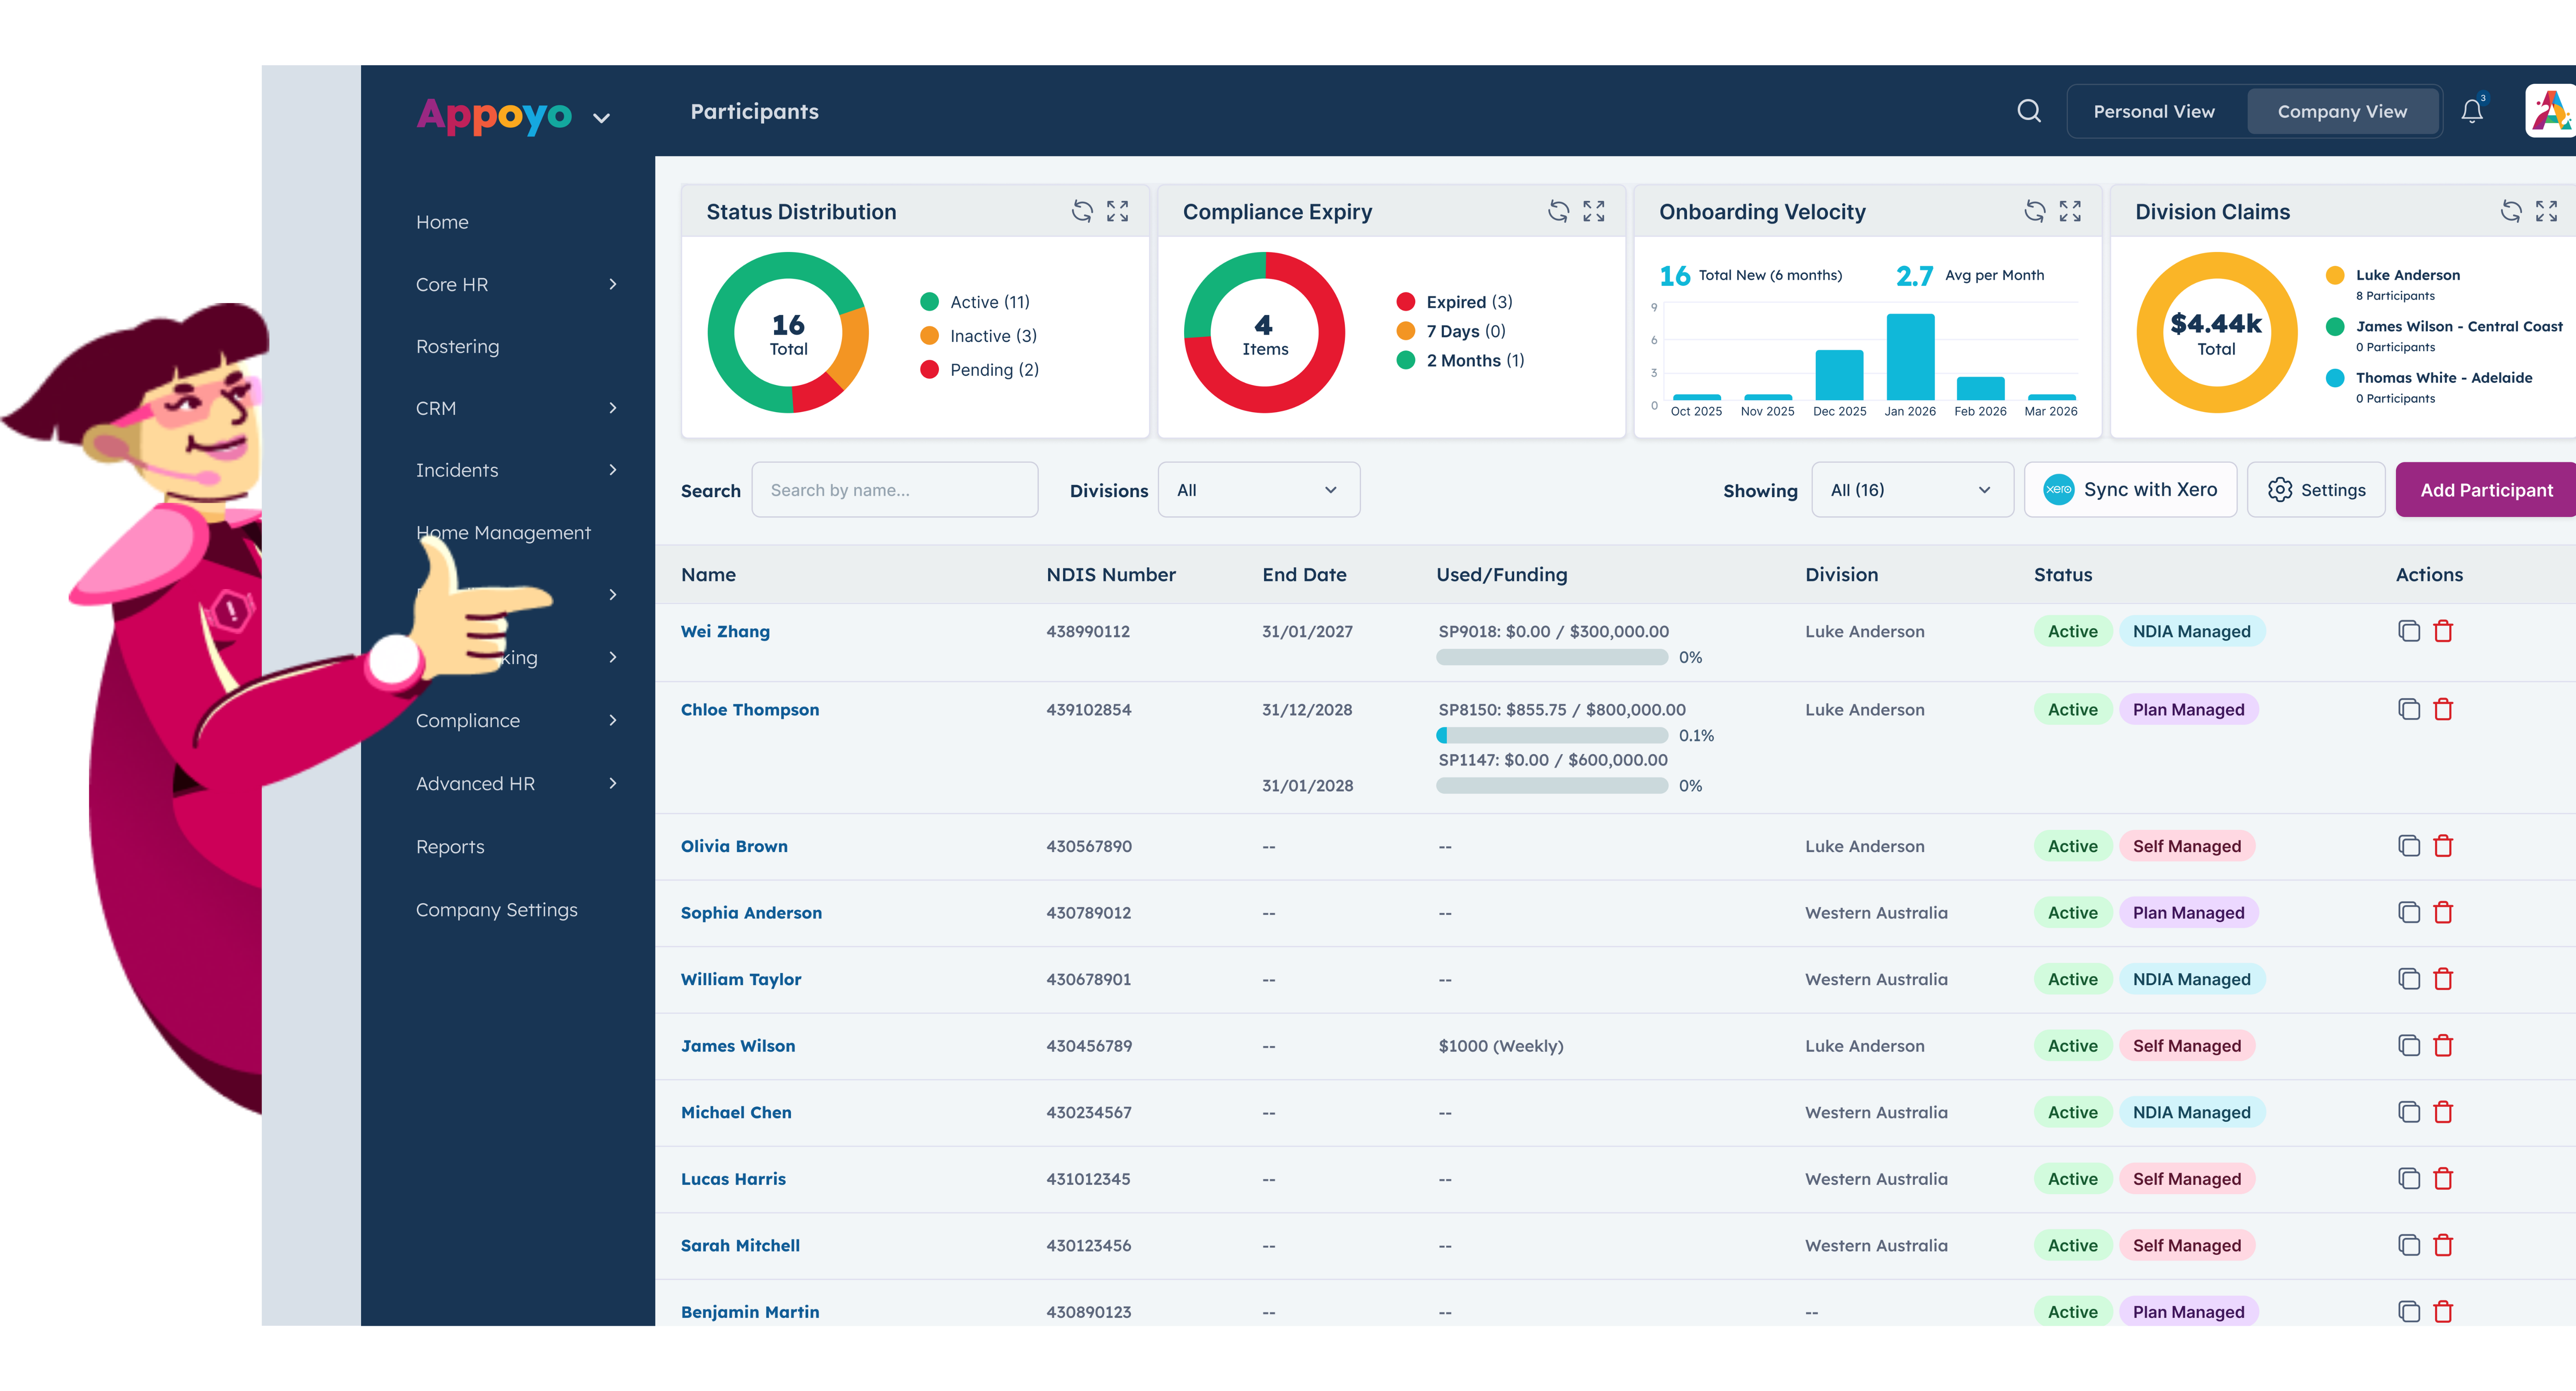Delete the James Wilson participant
The width and height of the screenshot is (2576, 1391).
coord(2443,1045)
